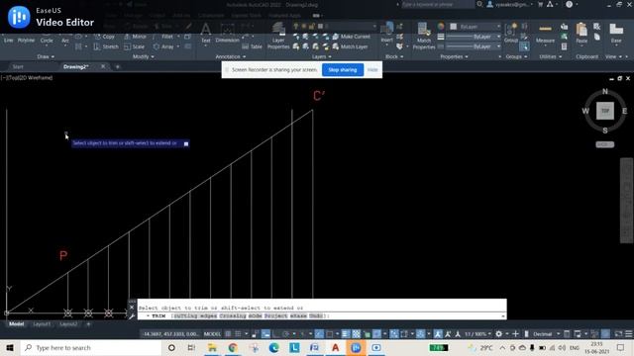Click Stop sharing button
The image size is (634, 356).
coord(343,70)
